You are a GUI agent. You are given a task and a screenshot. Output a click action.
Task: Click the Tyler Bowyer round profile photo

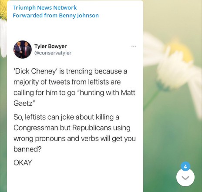coord(23,50)
